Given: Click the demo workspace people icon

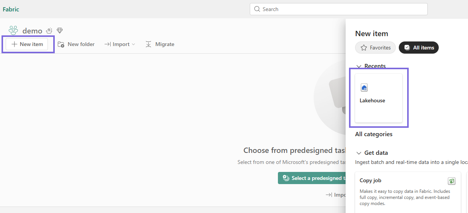Looking at the screenshot, I should point(13,30).
